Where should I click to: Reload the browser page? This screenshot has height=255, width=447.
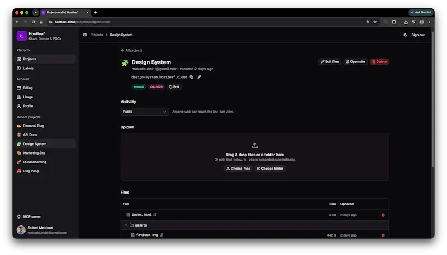pos(33,22)
